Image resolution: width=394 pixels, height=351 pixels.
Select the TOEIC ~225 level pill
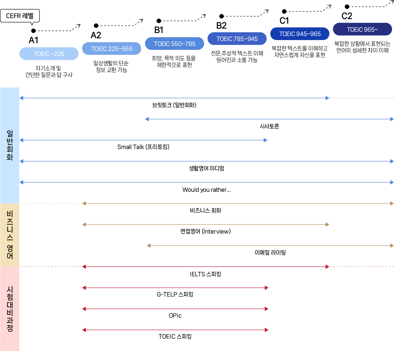coord(49,54)
